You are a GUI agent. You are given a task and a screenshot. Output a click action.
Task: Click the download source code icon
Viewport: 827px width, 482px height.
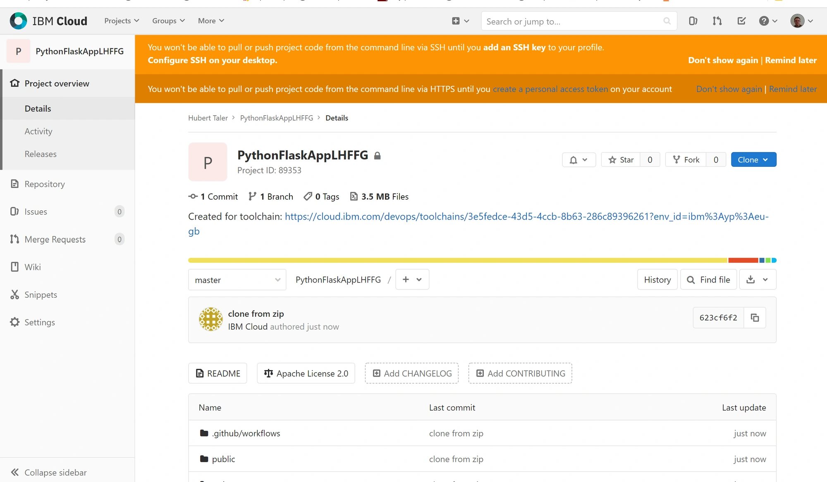(758, 280)
